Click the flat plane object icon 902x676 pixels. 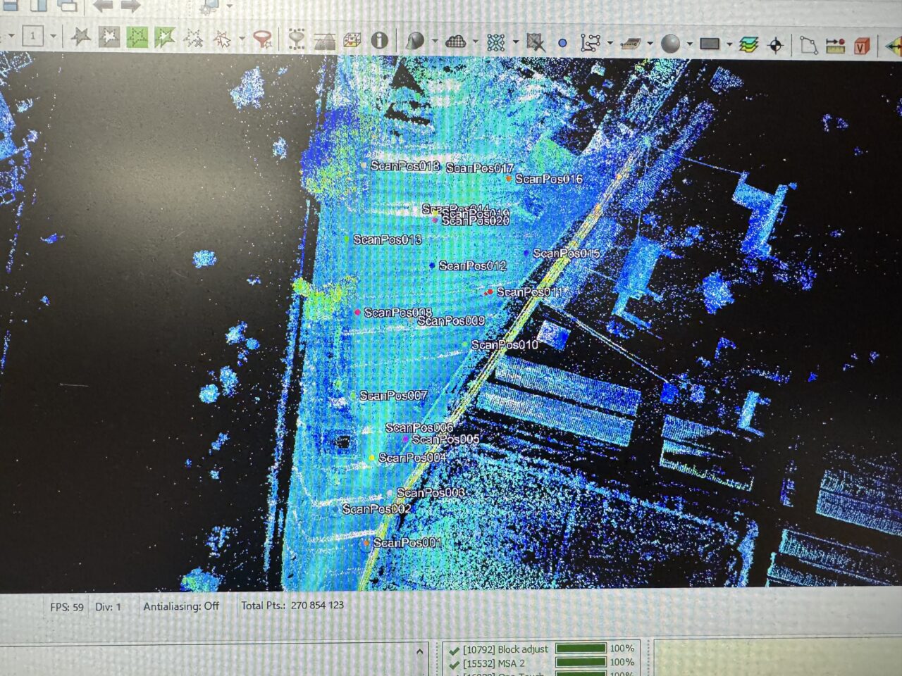[630, 44]
